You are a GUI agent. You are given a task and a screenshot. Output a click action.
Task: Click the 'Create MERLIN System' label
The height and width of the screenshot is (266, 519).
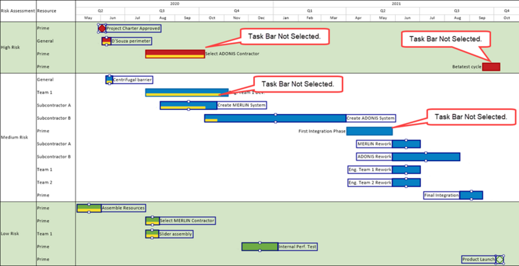pyautogui.click(x=242, y=105)
